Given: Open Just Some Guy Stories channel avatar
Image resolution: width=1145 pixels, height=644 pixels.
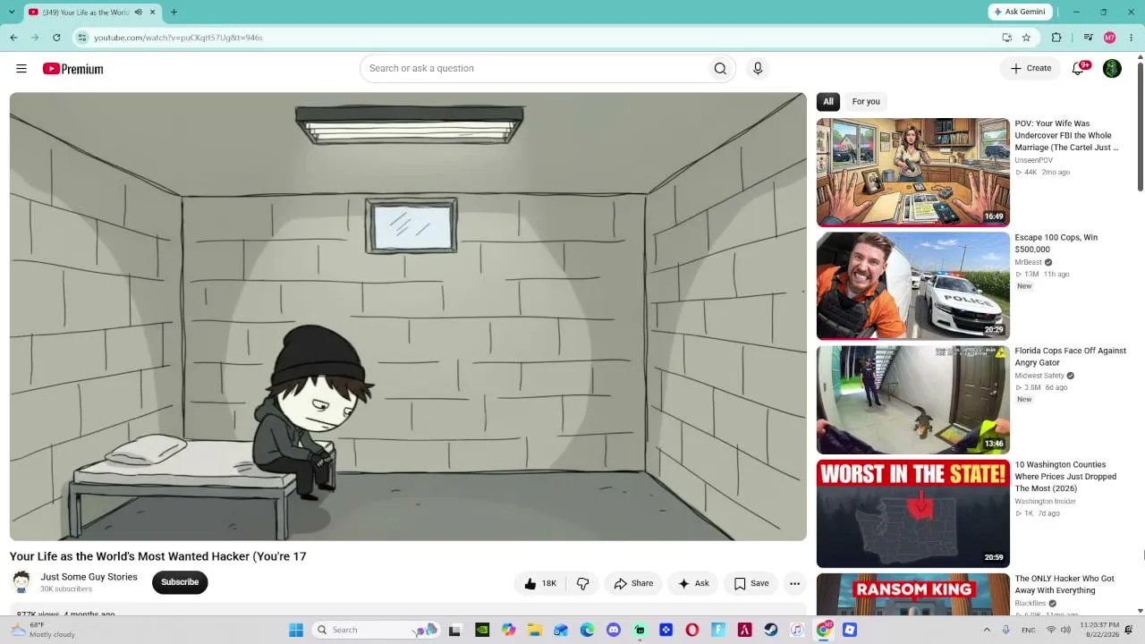Looking at the screenshot, I should coord(21,582).
